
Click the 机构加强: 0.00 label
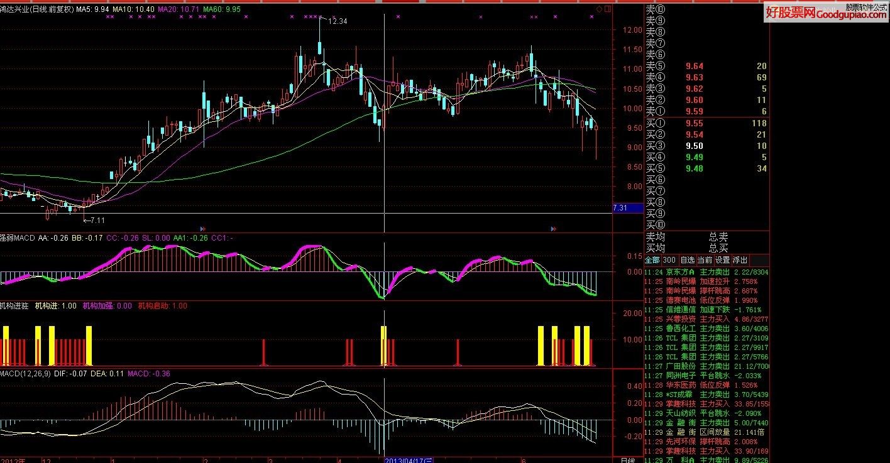pos(107,306)
